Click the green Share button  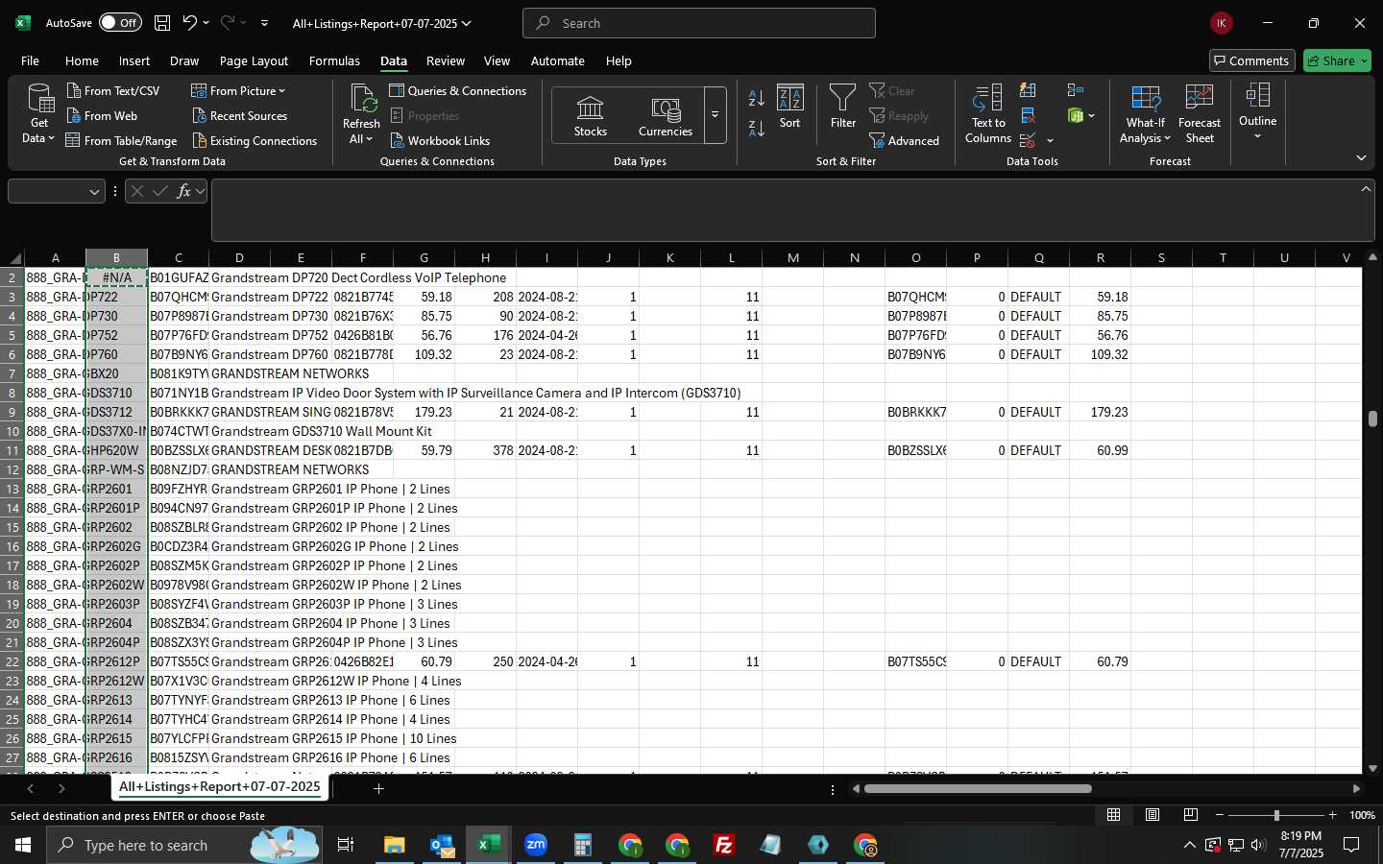[x=1337, y=60]
